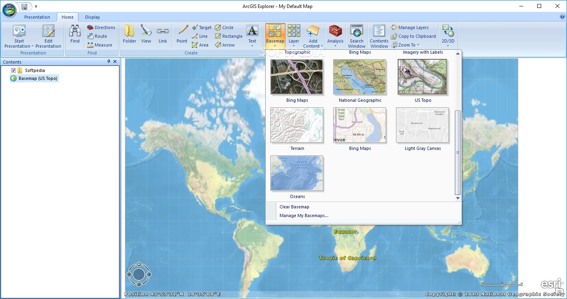This screenshot has width=567, height=299.
Task: Click Manage Layers
Action: point(410,27)
